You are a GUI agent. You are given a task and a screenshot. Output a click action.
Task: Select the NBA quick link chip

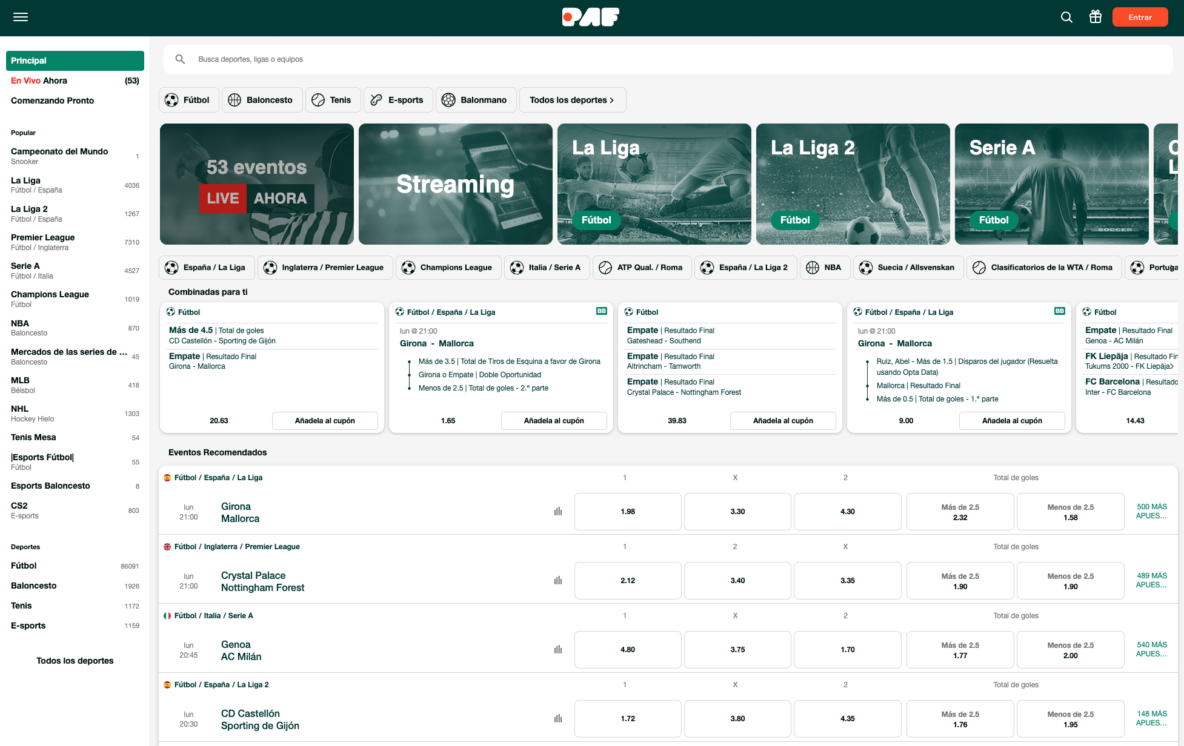(x=825, y=268)
